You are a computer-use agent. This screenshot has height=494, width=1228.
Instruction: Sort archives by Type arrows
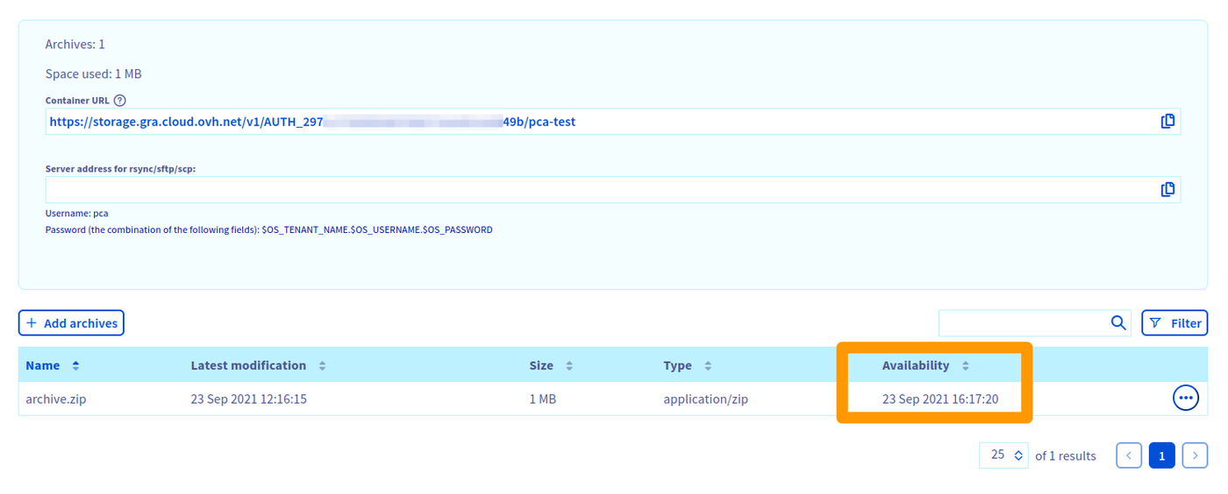pyautogui.click(x=708, y=366)
